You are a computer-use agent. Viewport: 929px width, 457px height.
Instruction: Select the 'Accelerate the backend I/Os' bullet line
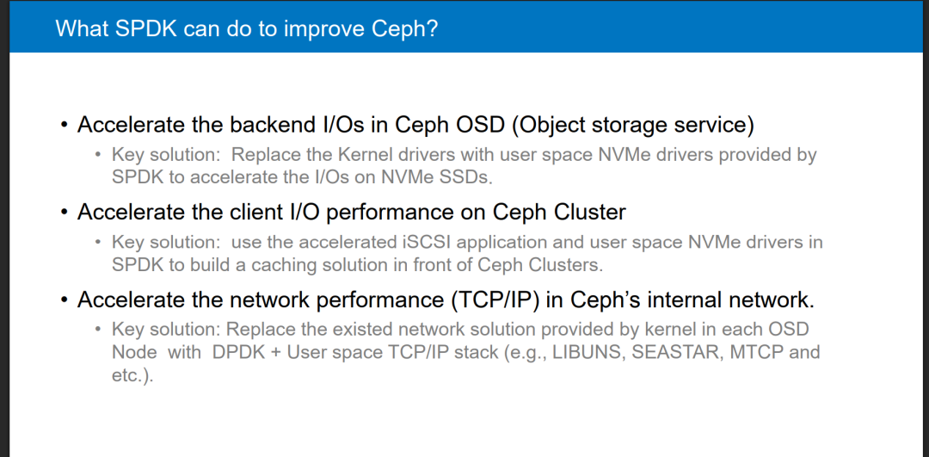click(415, 125)
